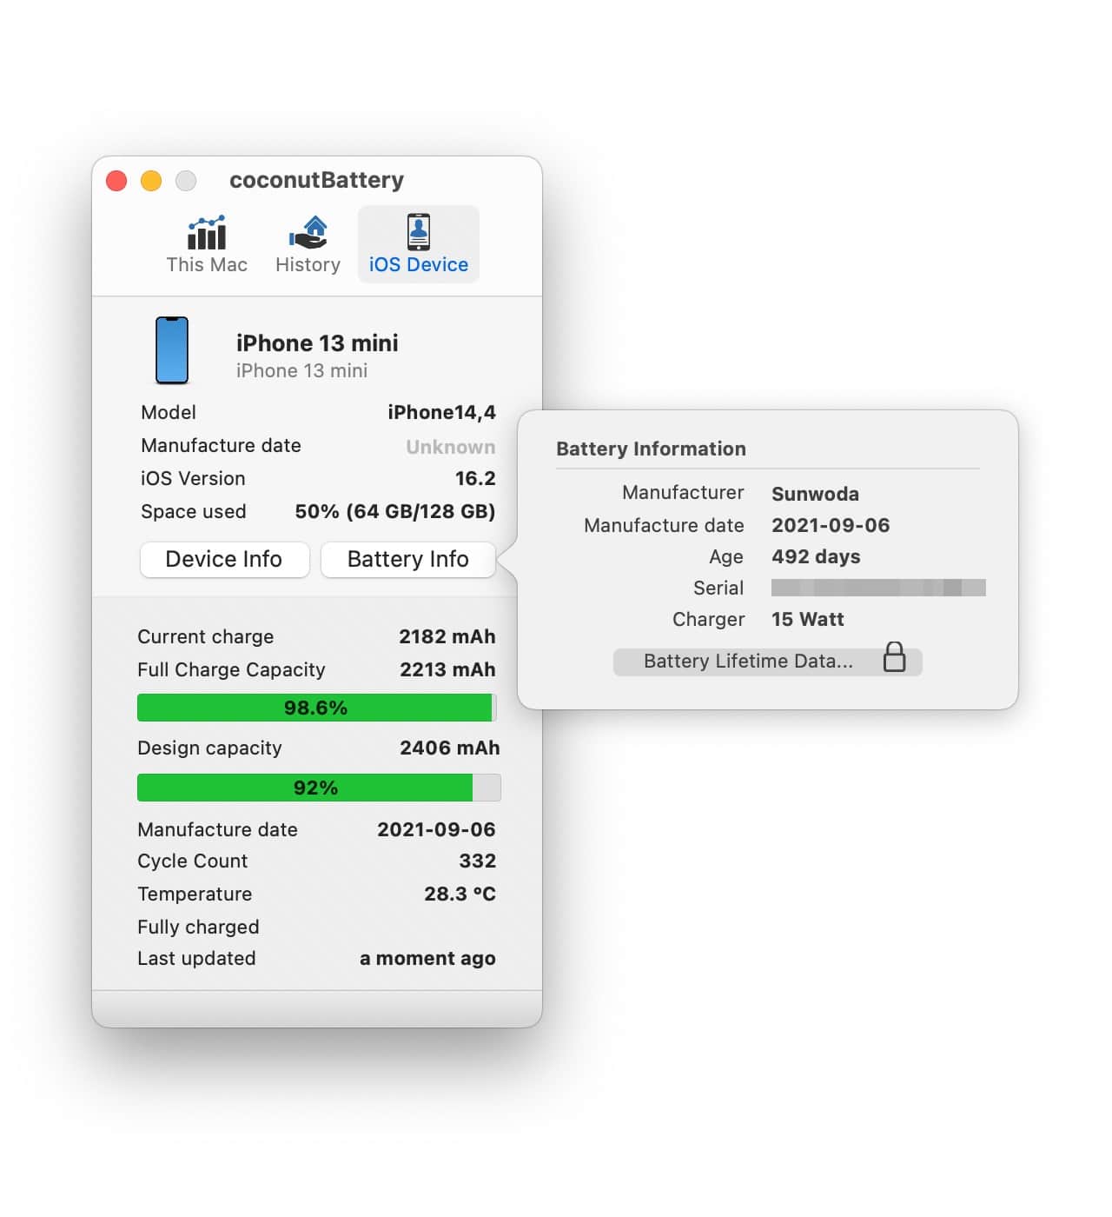1112x1217 pixels.
Task: Click the History house-in-hand icon
Action: click(308, 232)
